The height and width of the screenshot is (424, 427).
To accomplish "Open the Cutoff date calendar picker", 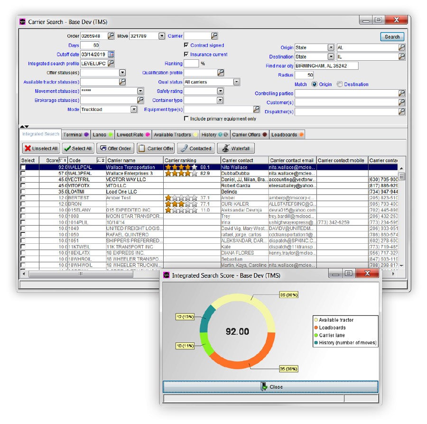I will click(111, 54).
